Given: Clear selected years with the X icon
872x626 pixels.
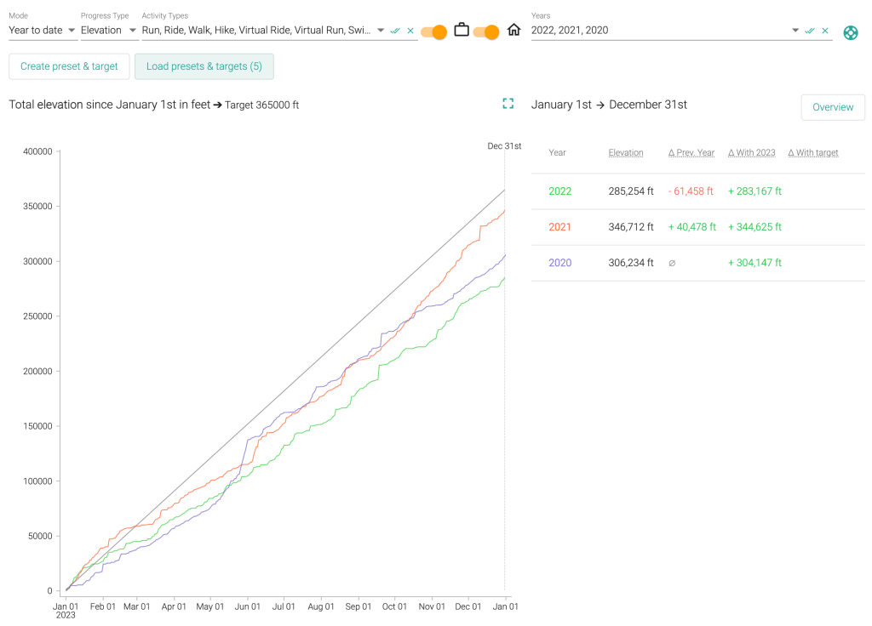Looking at the screenshot, I should click(825, 31).
